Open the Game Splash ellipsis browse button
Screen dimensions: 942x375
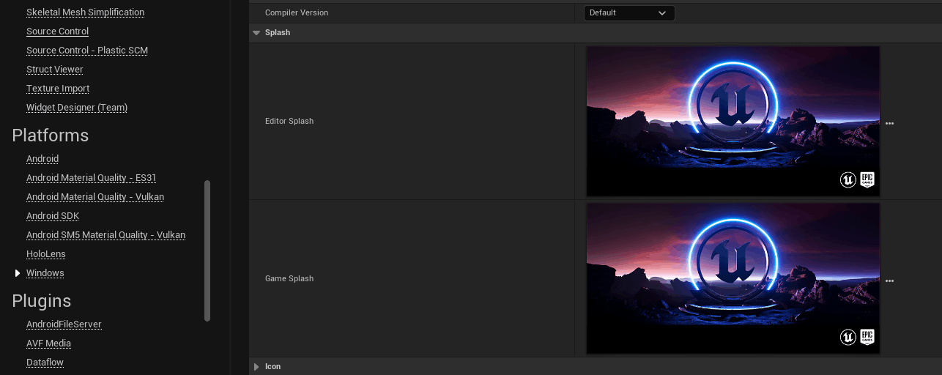(889, 281)
